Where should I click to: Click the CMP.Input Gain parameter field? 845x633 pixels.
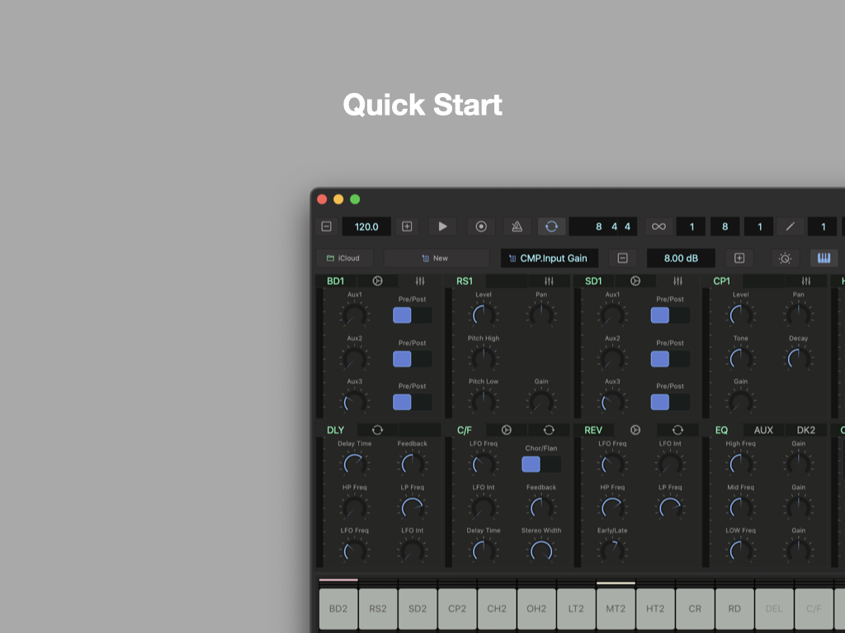(549, 258)
